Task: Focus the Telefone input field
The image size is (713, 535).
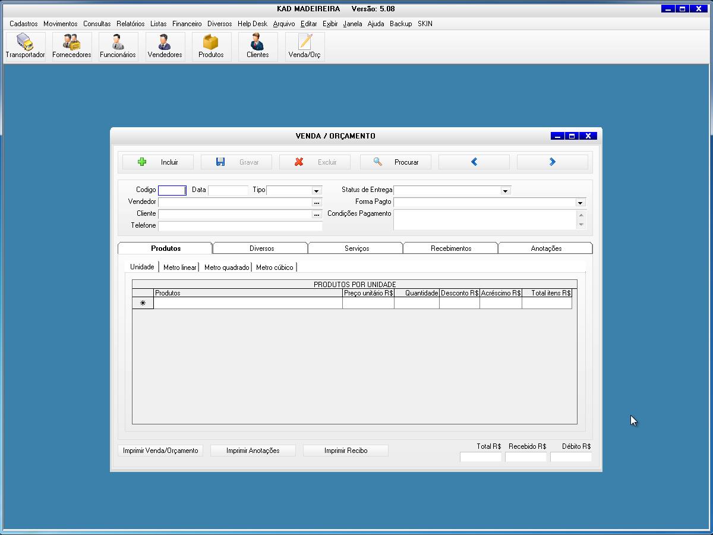Action: [x=240, y=226]
